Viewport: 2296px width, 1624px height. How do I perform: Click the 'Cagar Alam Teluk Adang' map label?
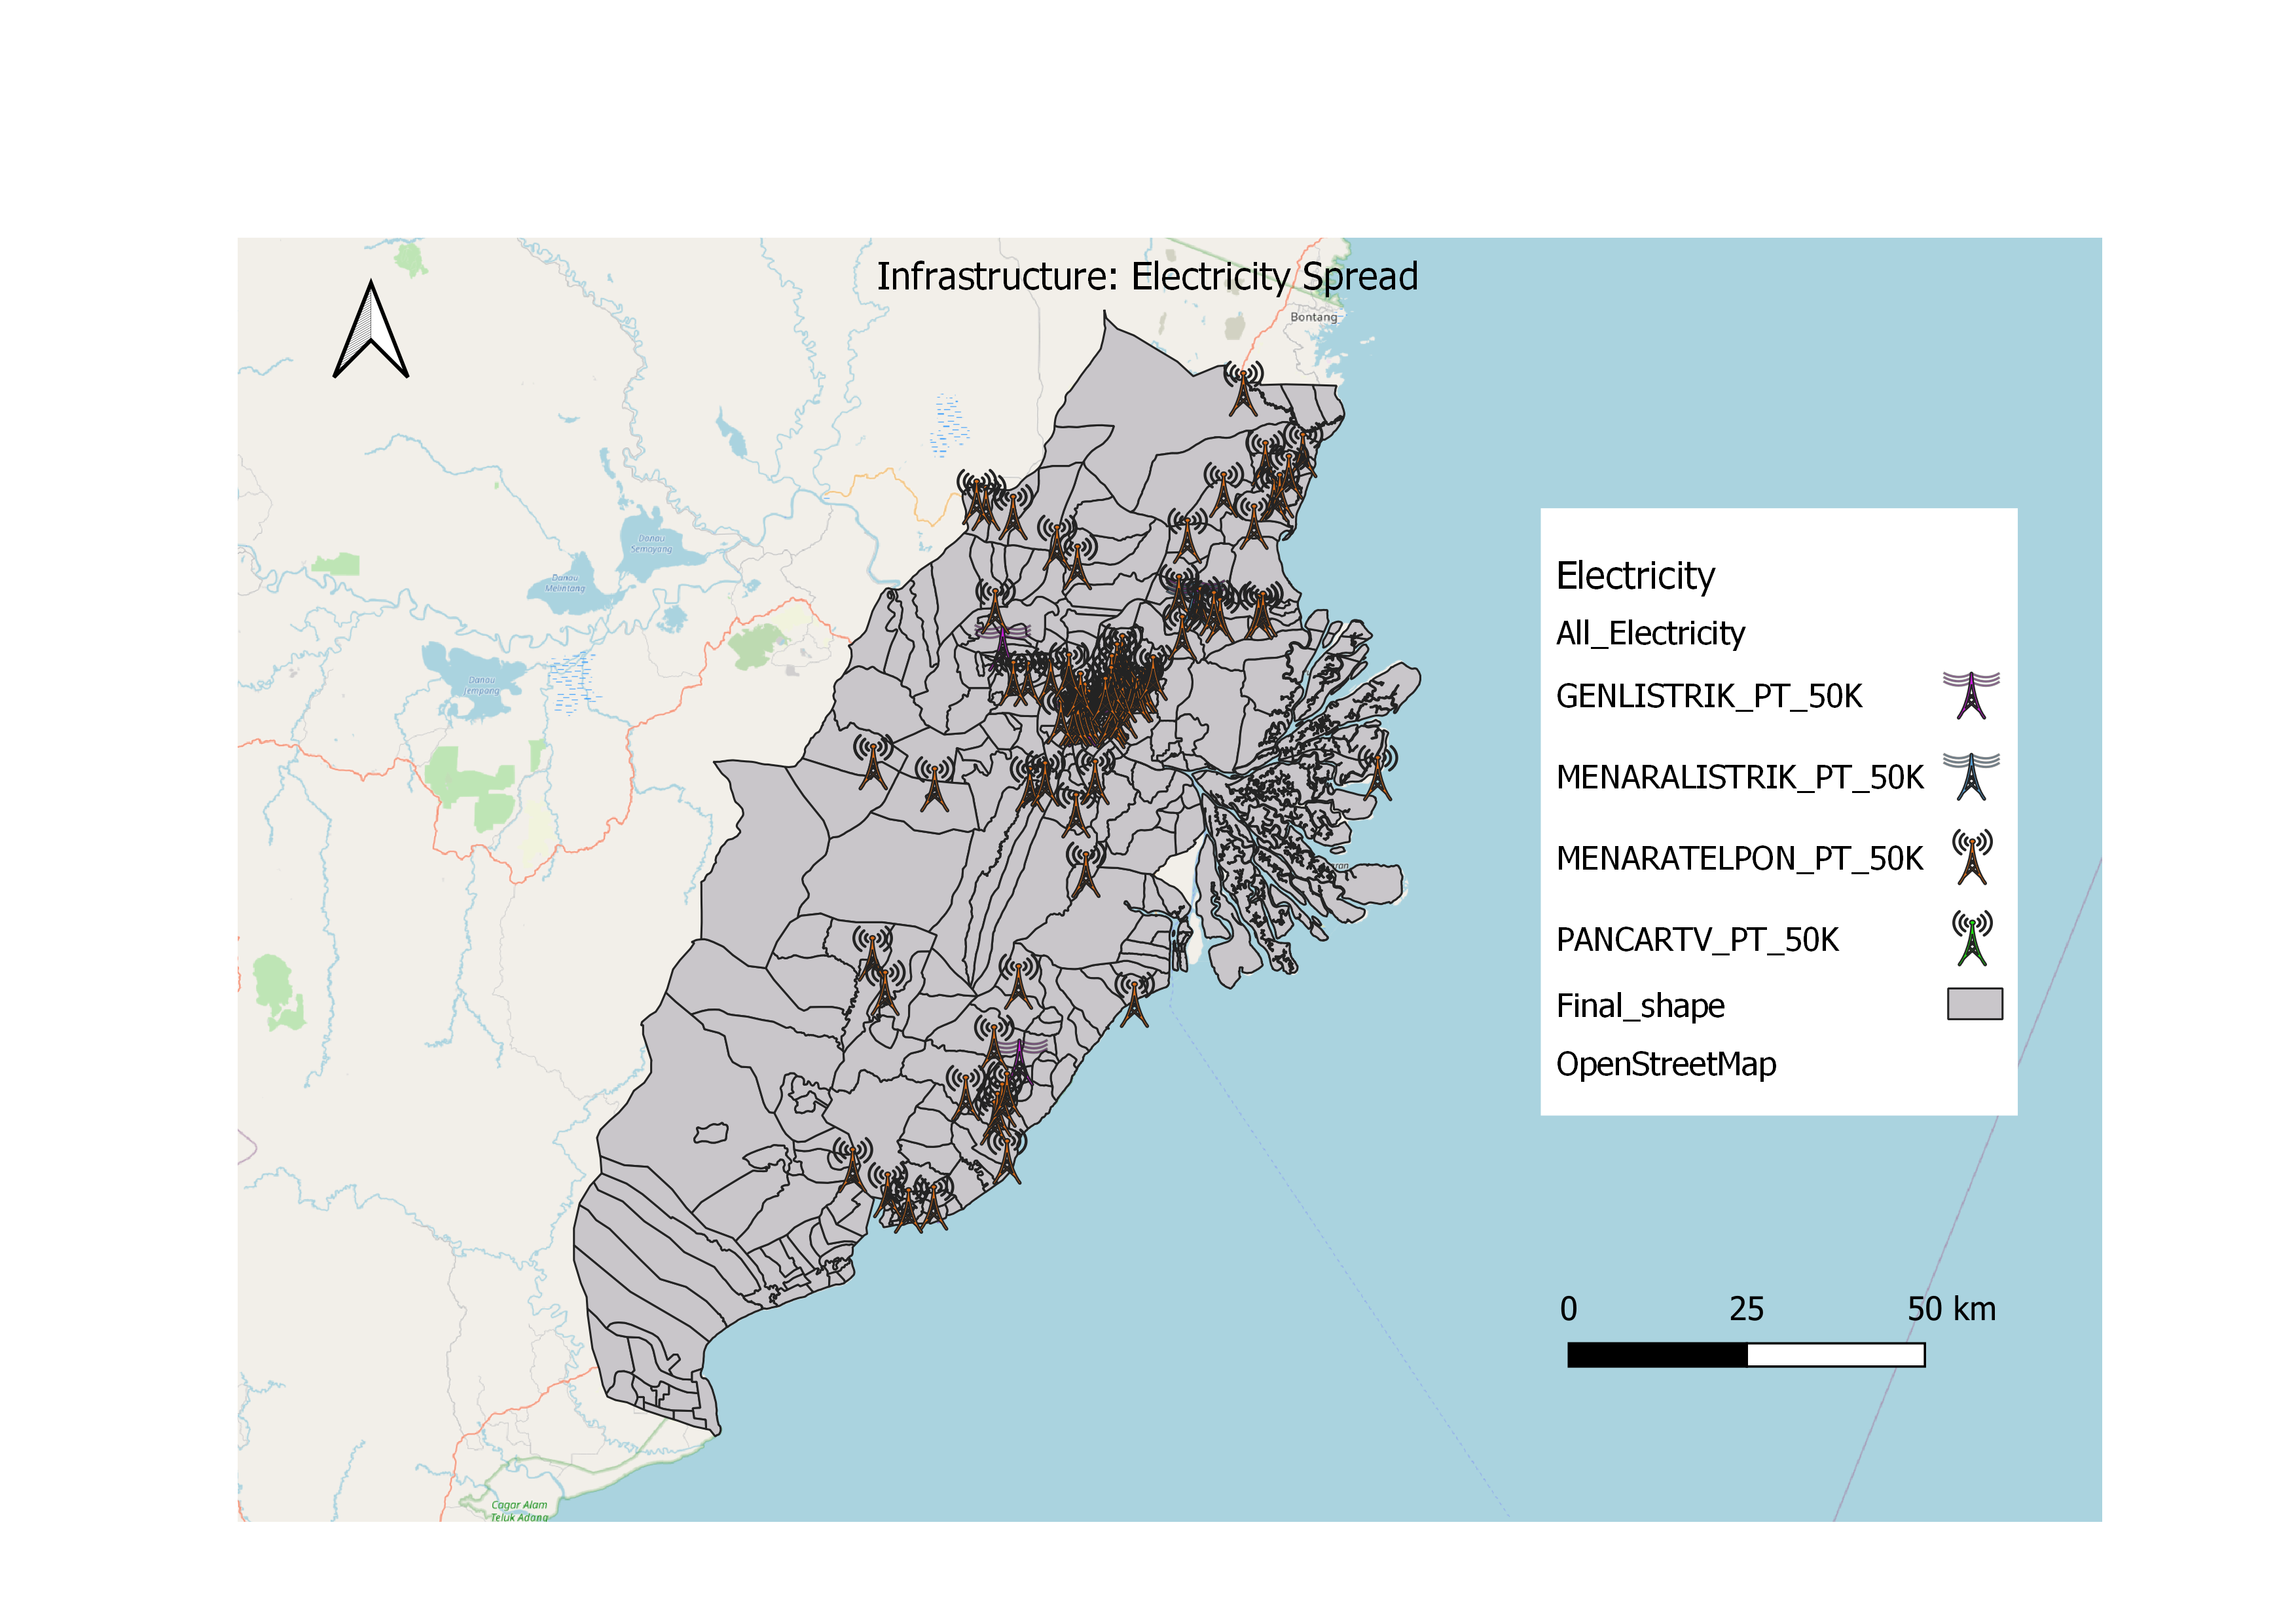519,1511
